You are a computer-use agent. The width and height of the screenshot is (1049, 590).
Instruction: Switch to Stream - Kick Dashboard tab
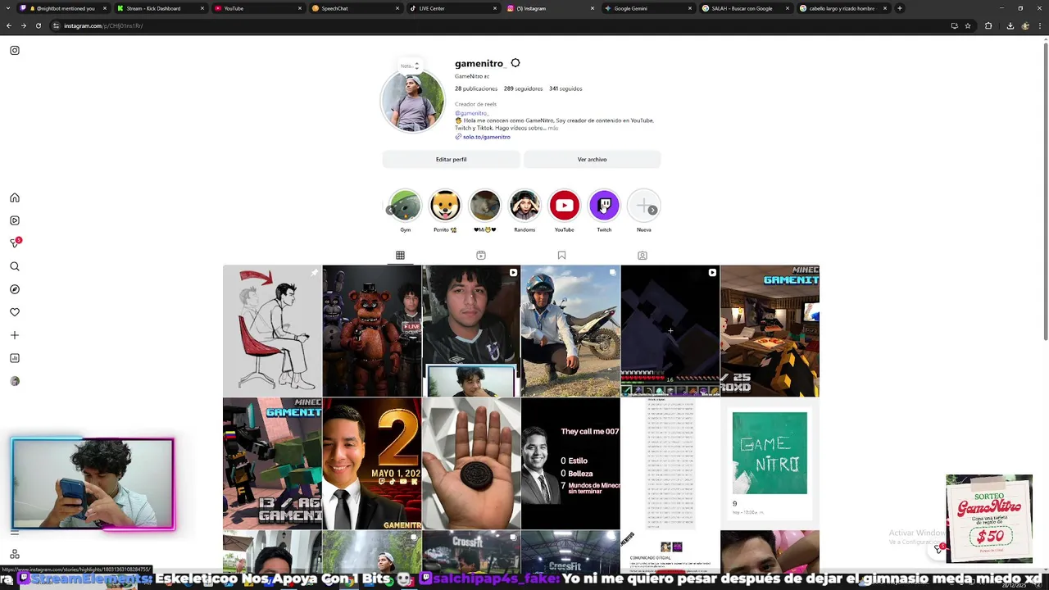pyautogui.click(x=159, y=8)
